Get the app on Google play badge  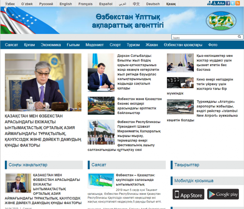(223, 194)
